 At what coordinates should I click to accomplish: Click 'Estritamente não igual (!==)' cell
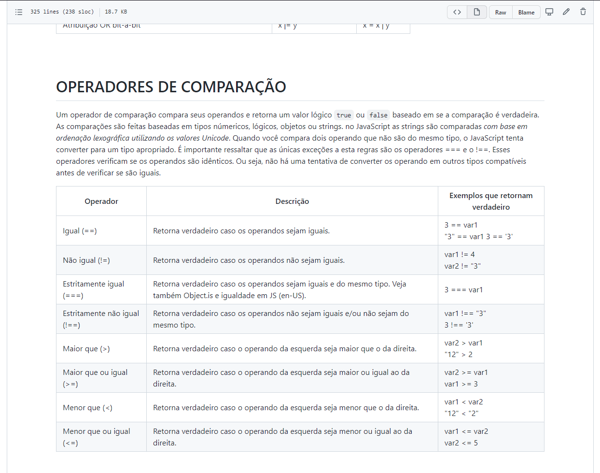pyautogui.click(x=101, y=319)
